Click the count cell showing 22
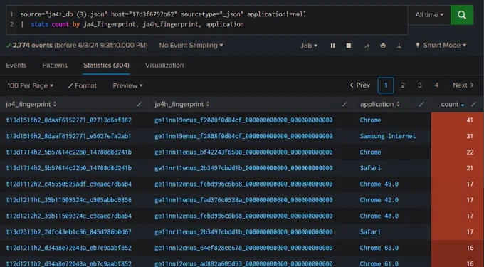 458,152
